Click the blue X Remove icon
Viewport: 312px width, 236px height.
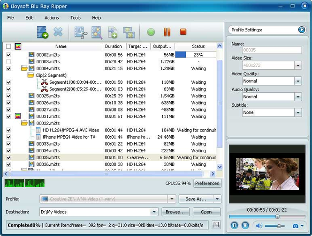(58, 32)
